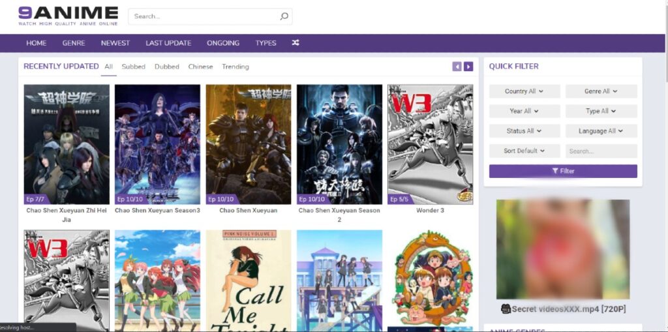Open the Call Me Tonight poster

click(x=249, y=281)
